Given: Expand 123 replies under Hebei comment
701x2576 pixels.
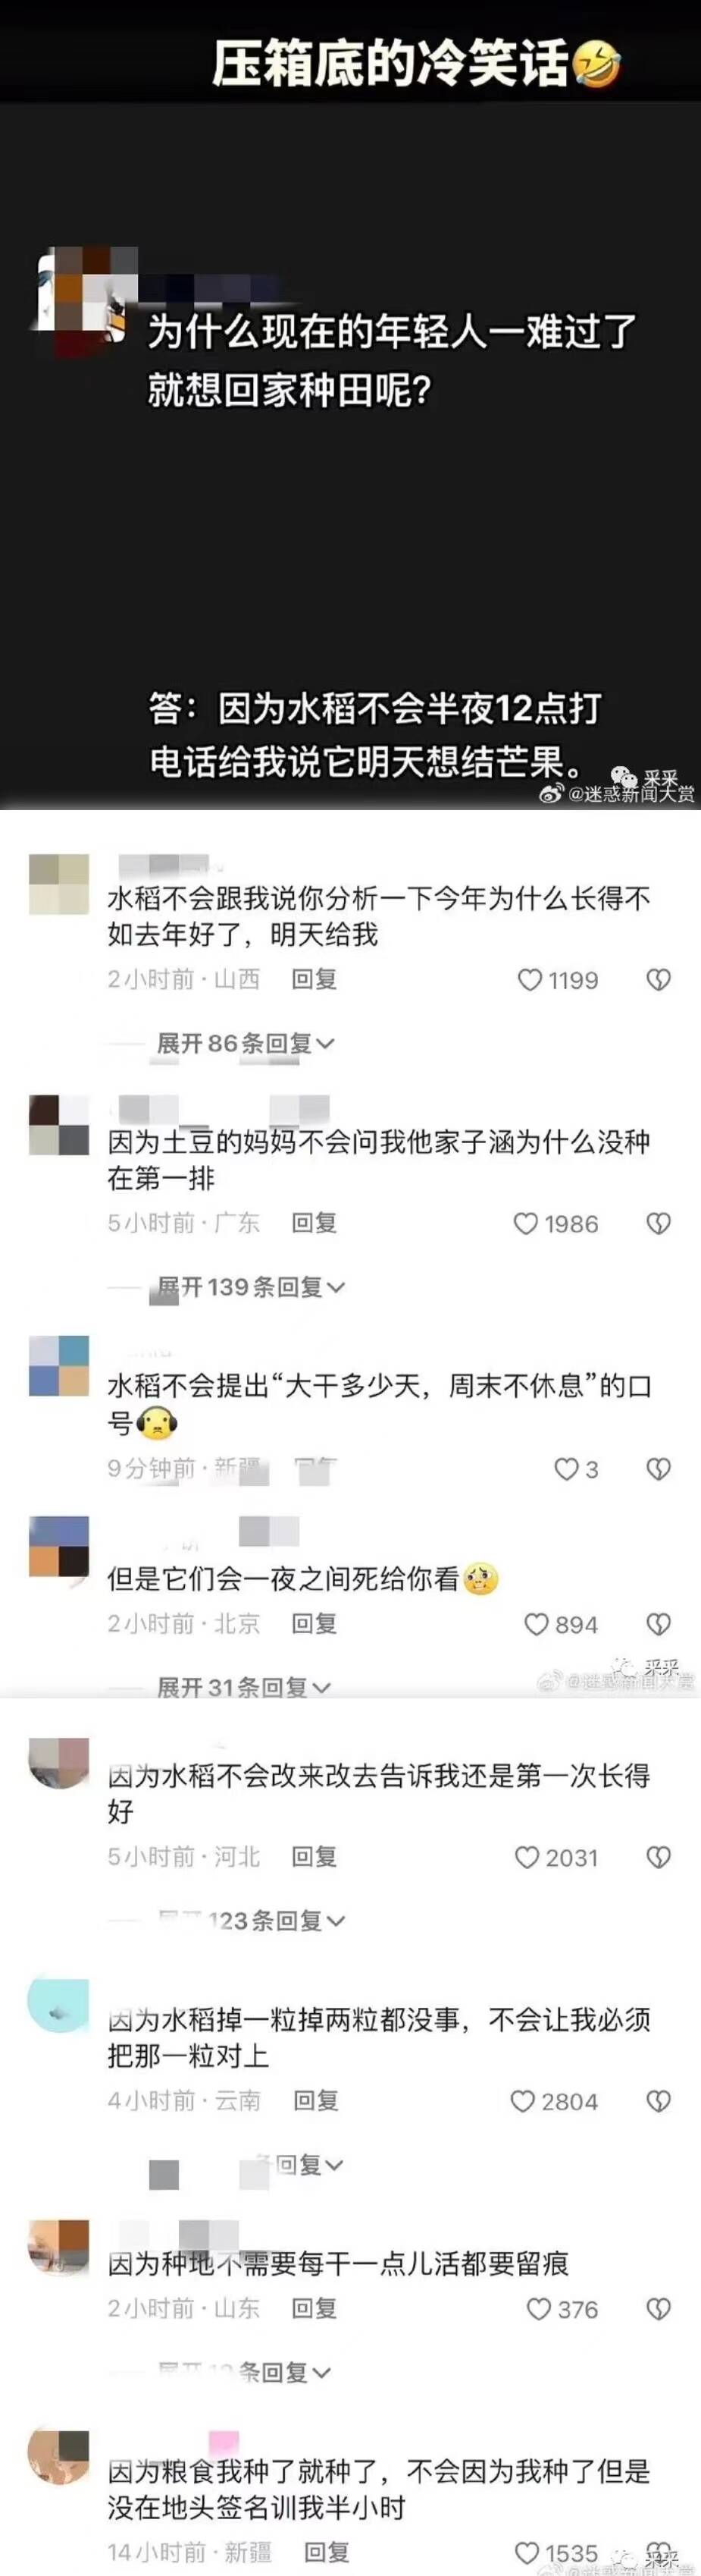Looking at the screenshot, I should [x=251, y=1920].
